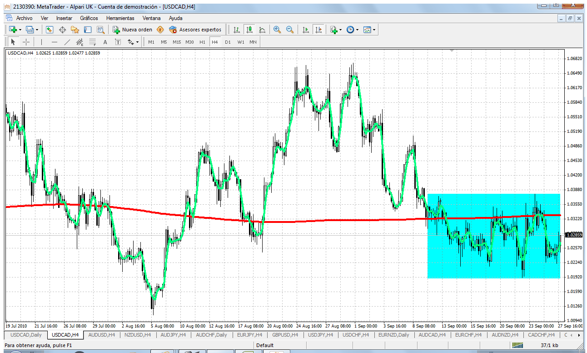This screenshot has width=587, height=353.
Task: Switch to the GBPUSD,H4 chart tab
Action: (284, 335)
